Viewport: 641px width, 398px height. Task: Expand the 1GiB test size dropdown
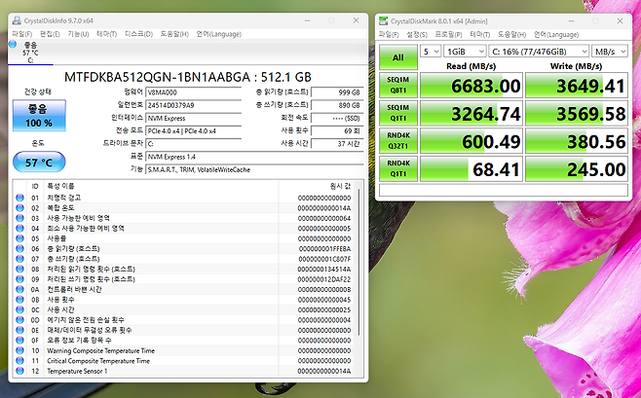point(467,50)
